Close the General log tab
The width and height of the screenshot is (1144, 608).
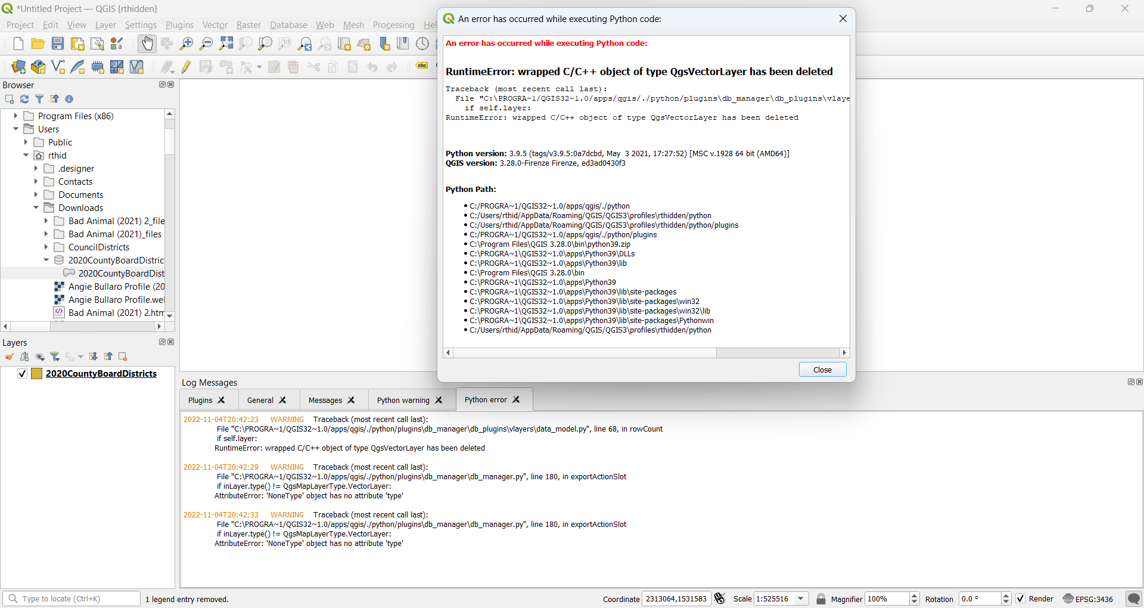[x=283, y=400]
